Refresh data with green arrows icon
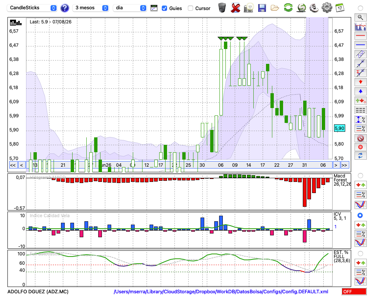 [x=288, y=8]
